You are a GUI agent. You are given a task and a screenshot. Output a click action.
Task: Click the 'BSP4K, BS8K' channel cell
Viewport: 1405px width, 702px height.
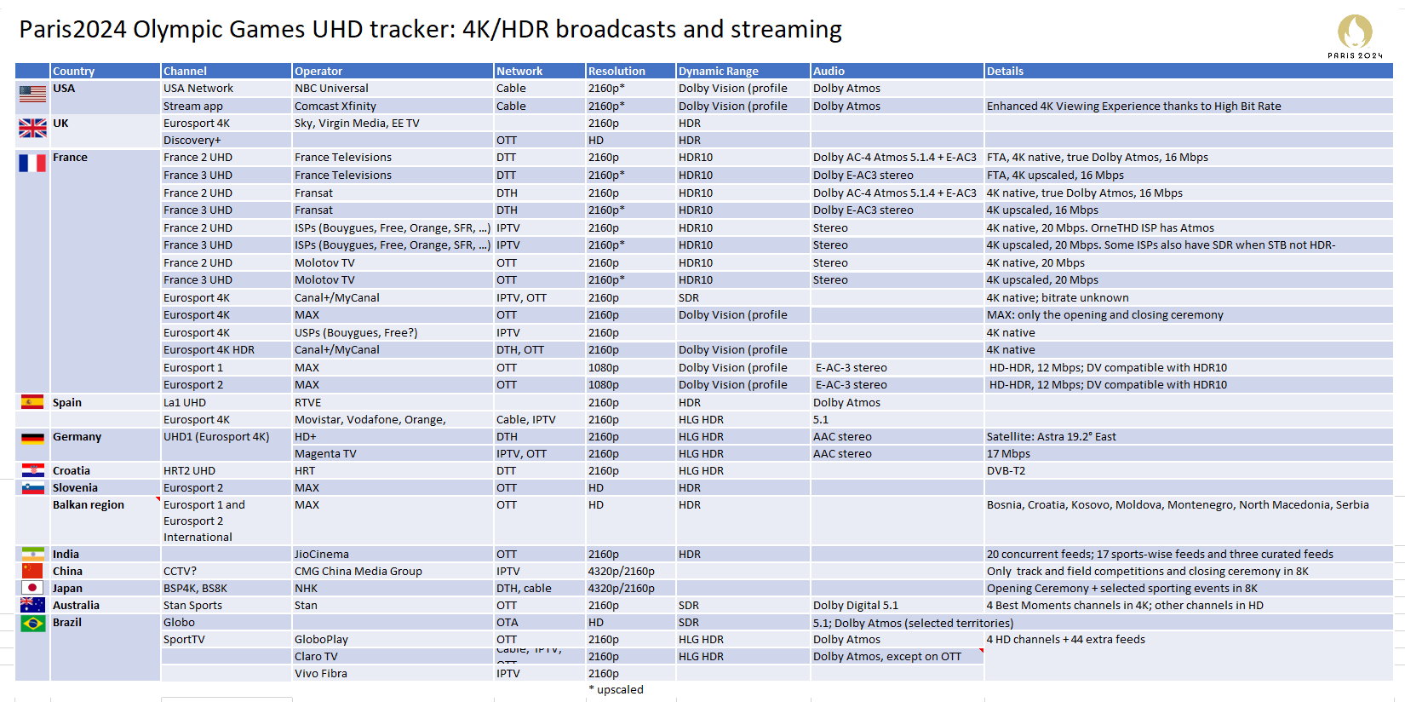(x=227, y=589)
